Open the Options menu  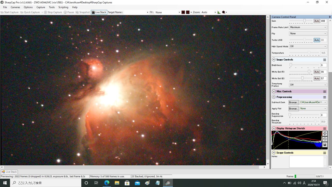click(28, 7)
